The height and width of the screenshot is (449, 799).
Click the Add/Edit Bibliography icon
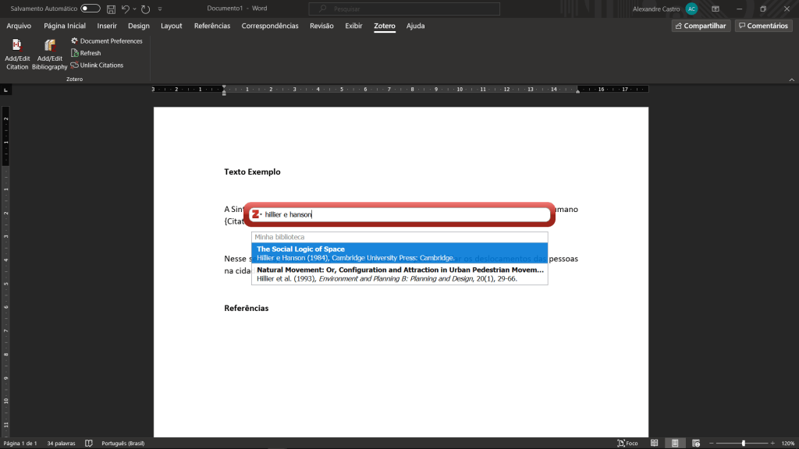[x=50, y=46]
